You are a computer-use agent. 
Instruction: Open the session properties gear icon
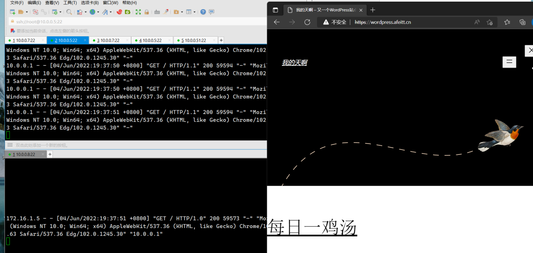tap(55, 12)
